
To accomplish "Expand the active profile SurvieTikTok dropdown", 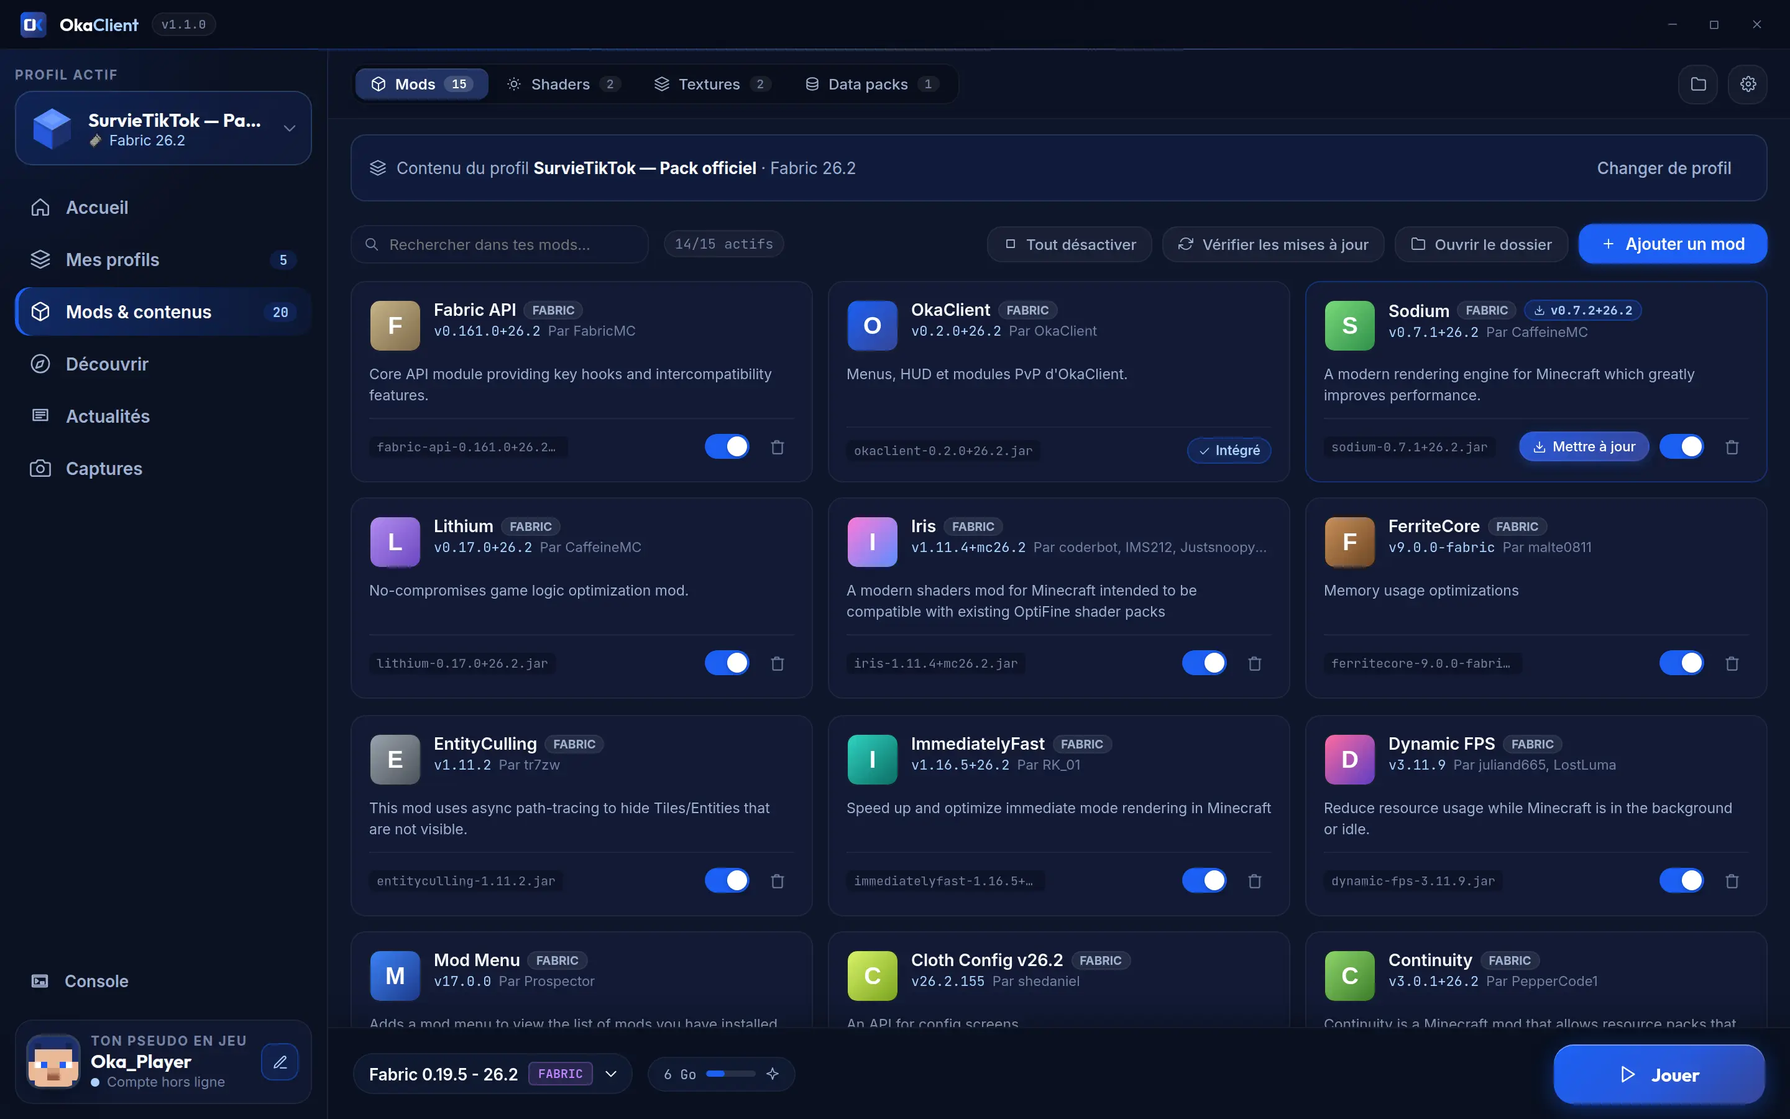I will click(163, 128).
